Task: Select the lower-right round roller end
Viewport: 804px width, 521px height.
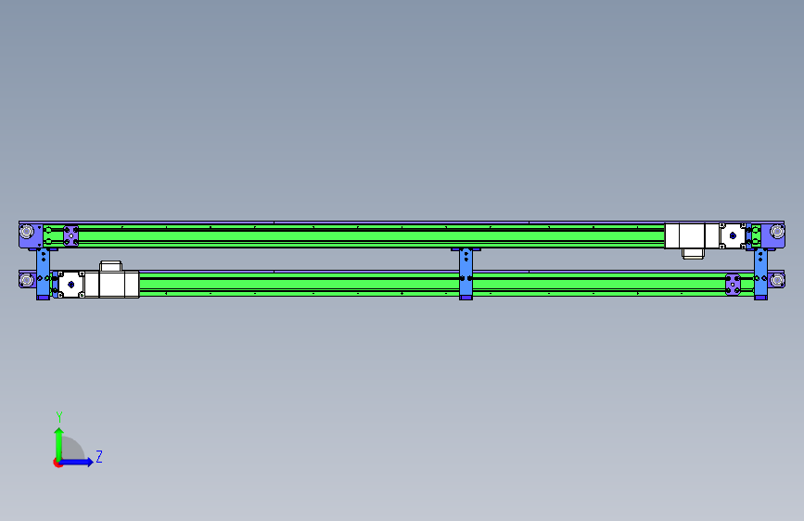Action: 777,280
